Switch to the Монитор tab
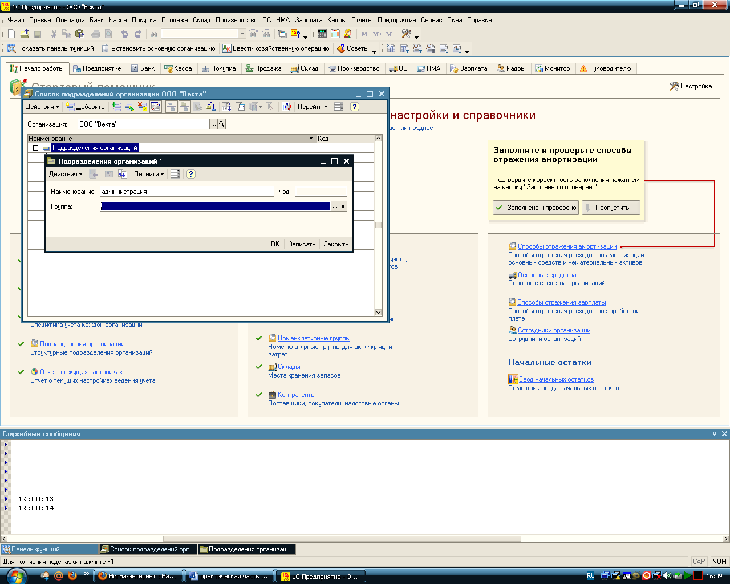Image resolution: width=730 pixels, height=584 pixels. coord(553,68)
